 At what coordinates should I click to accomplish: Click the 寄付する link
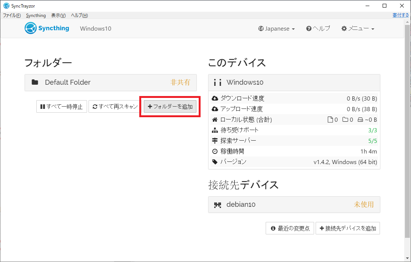pos(400,15)
